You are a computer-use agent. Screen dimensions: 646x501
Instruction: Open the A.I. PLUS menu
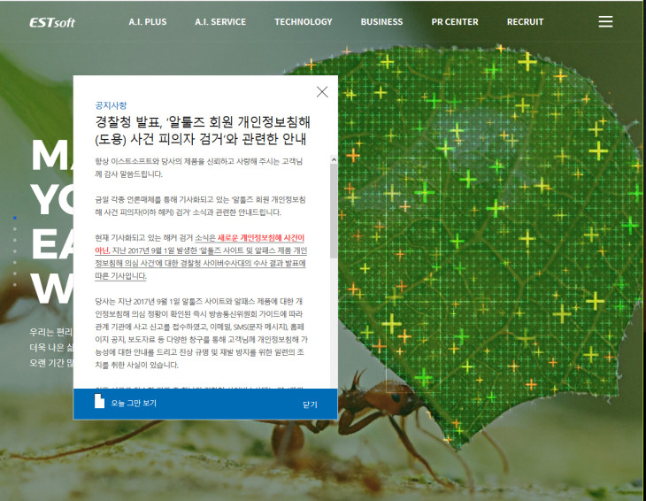[x=148, y=22]
